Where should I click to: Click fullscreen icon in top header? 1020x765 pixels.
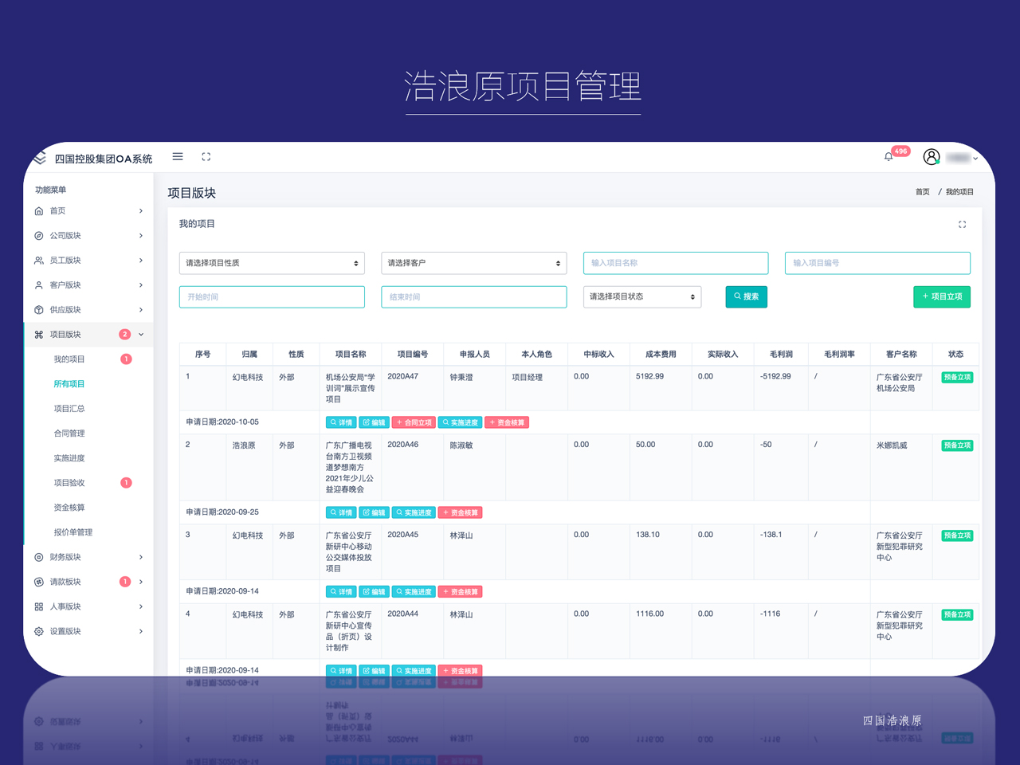(206, 157)
